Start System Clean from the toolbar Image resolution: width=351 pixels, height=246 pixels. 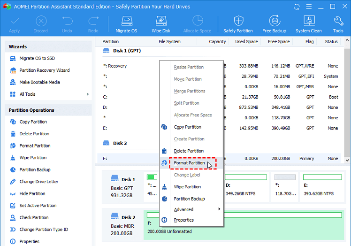pos(309,24)
